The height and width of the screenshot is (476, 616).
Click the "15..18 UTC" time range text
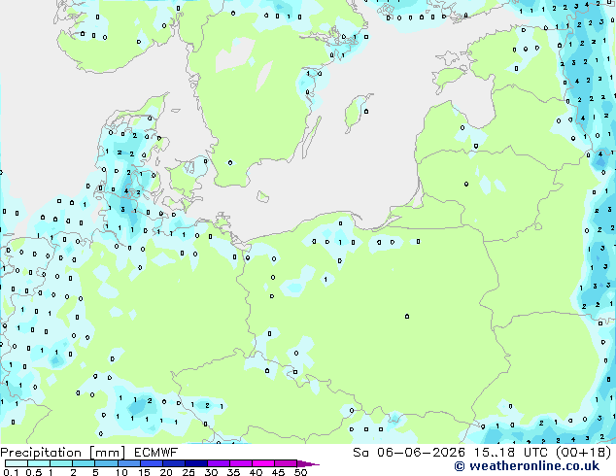[x=511, y=453]
